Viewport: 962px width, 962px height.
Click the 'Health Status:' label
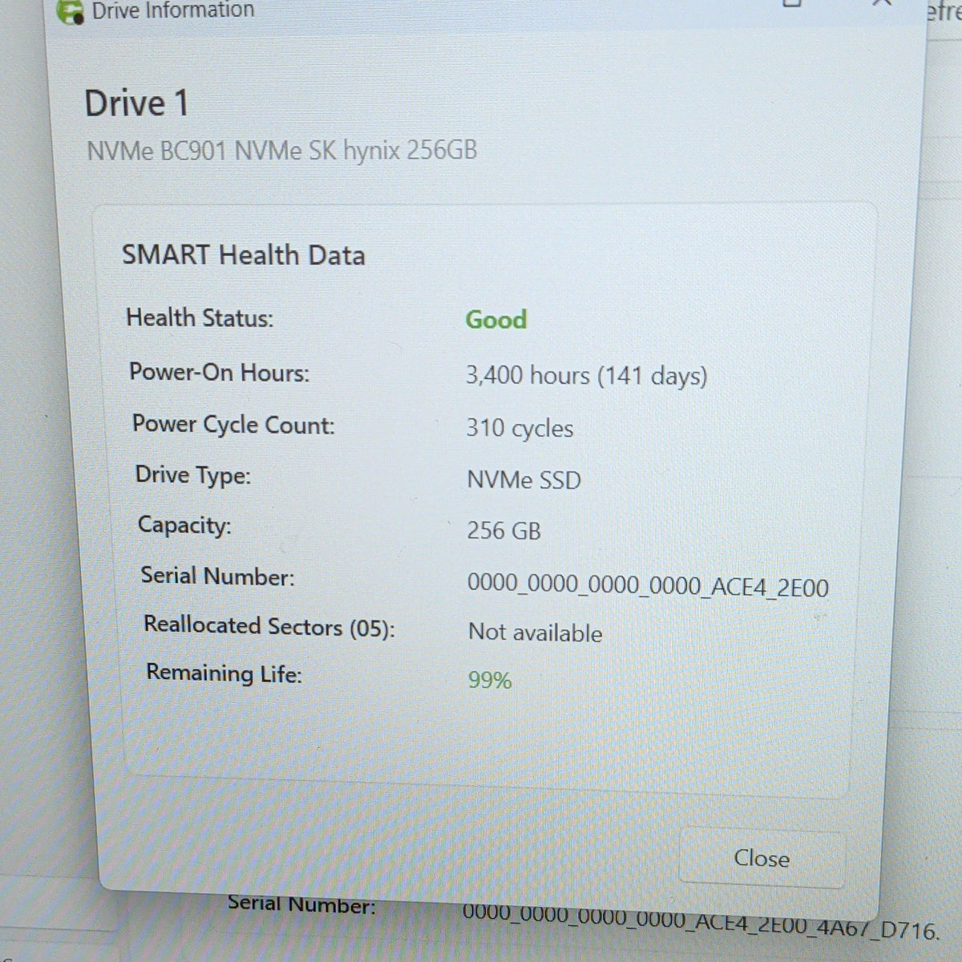pyautogui.click(x=200, y=318)
